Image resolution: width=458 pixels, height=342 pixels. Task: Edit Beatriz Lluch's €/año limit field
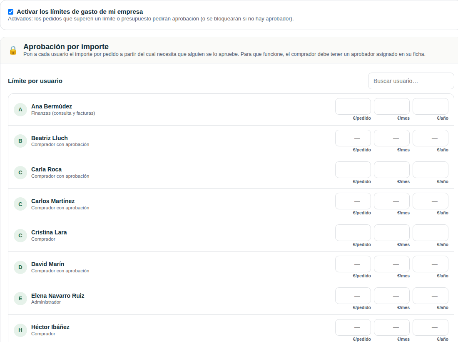[431, 138]
